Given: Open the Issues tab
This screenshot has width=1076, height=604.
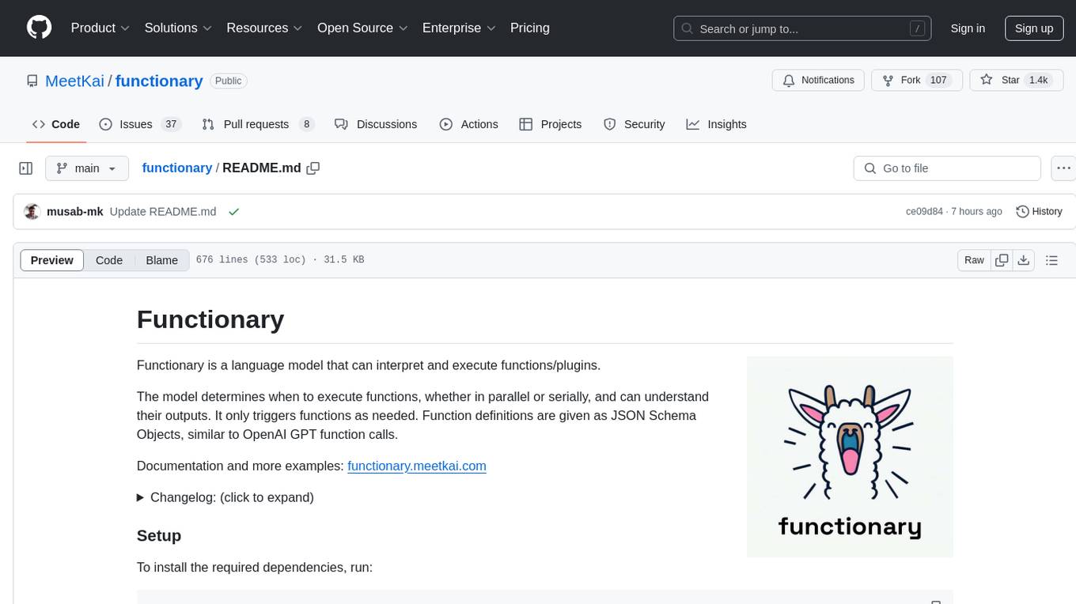Looking at the screenshot, I should (x=140, y=124).
